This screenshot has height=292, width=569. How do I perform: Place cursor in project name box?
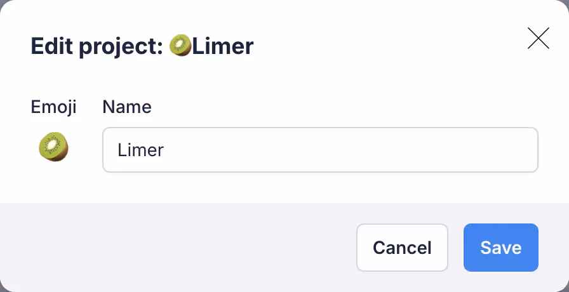pyautogui.click(x=320, y=150)
